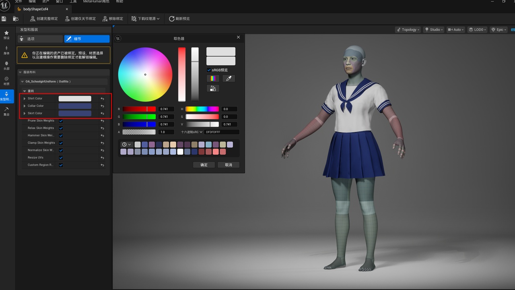Click 确定 in the color picker

tap(204, 165)
